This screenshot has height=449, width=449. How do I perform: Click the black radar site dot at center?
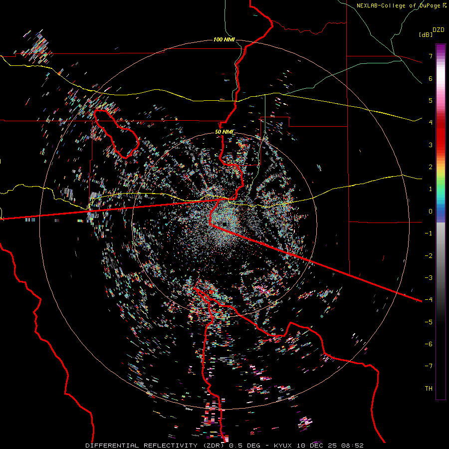(x=225, y=224)
